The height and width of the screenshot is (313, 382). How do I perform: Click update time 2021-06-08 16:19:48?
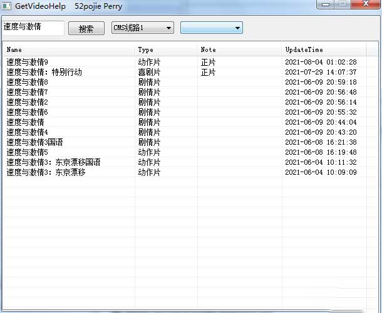(x=321, y=152)
